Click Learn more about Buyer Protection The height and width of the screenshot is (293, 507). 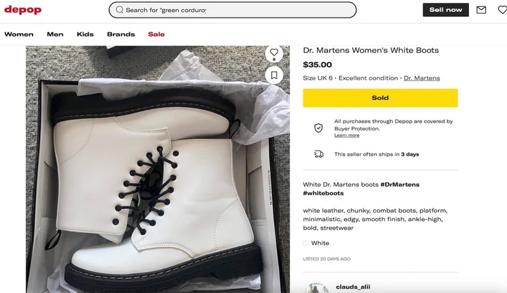[x=346, y=135]
